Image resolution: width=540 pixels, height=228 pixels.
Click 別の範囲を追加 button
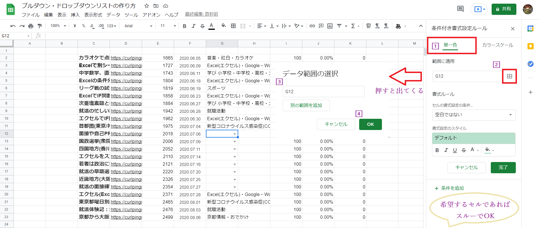click(x=306, y=105)
